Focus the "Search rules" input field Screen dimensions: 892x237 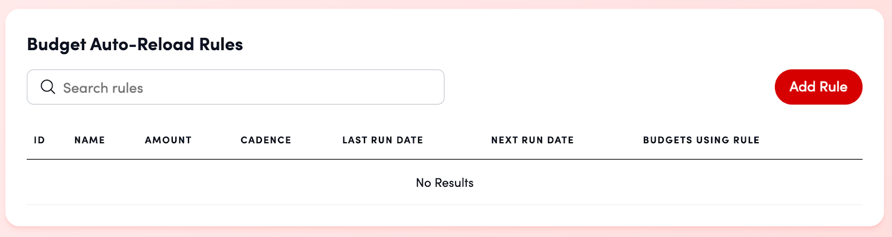pos(251,87)
